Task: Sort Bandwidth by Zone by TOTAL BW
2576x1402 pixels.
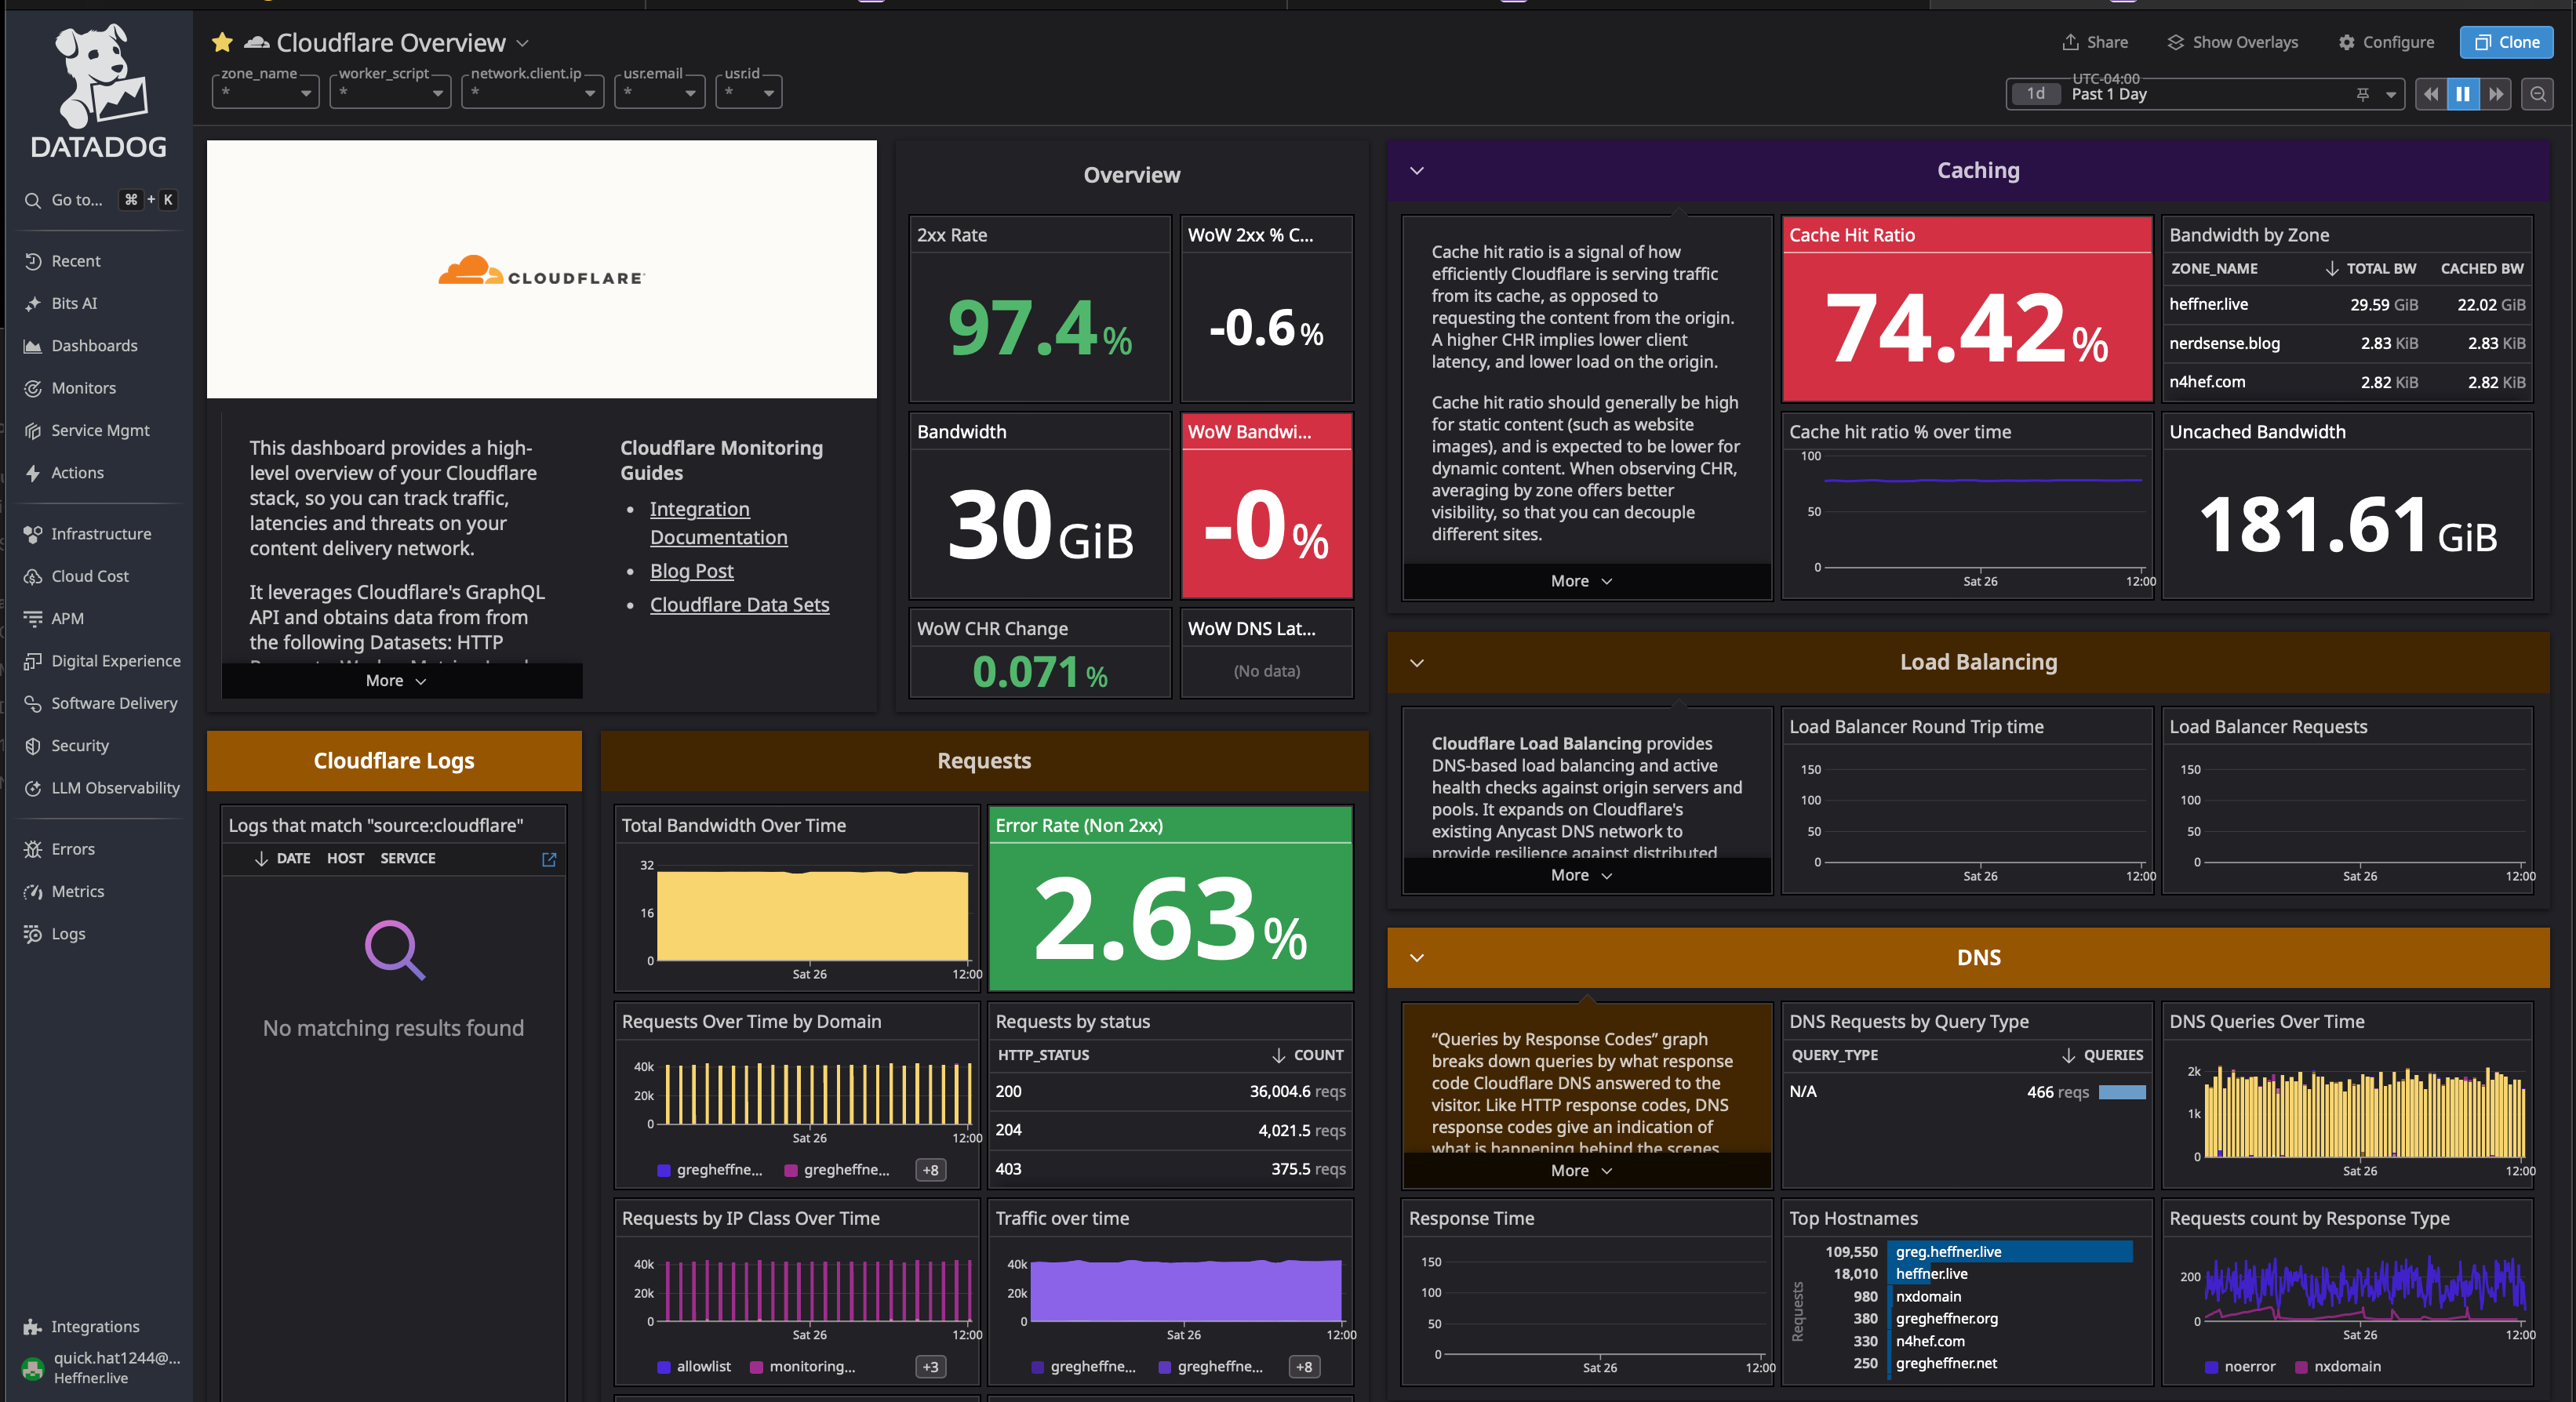Action: coord(2370,269)
